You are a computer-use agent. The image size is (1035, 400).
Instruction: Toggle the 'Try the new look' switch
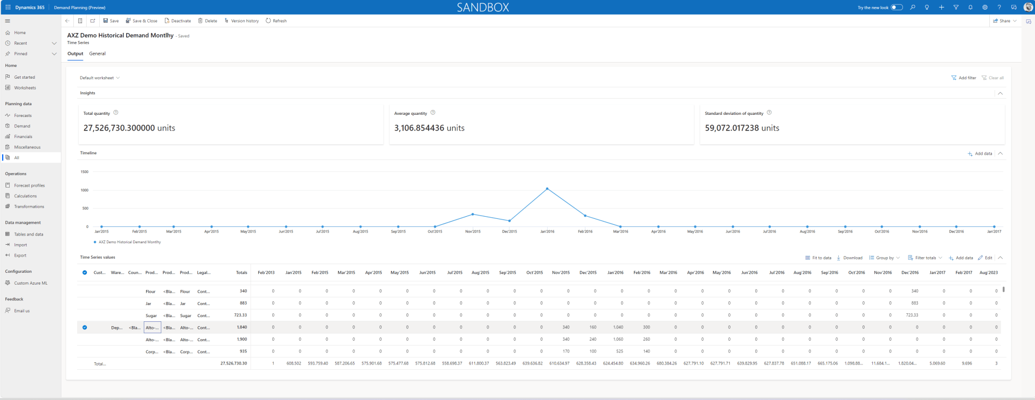coord(896,7)
